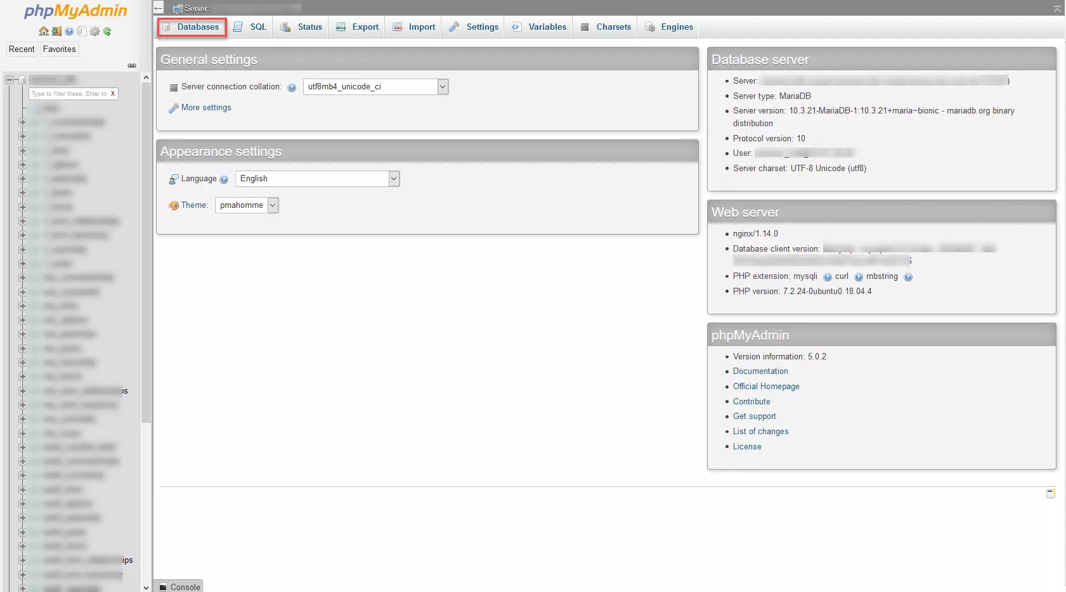Screen dimensions: 1066x592
Task: Clear tree filter with red X
Action: 113,94
